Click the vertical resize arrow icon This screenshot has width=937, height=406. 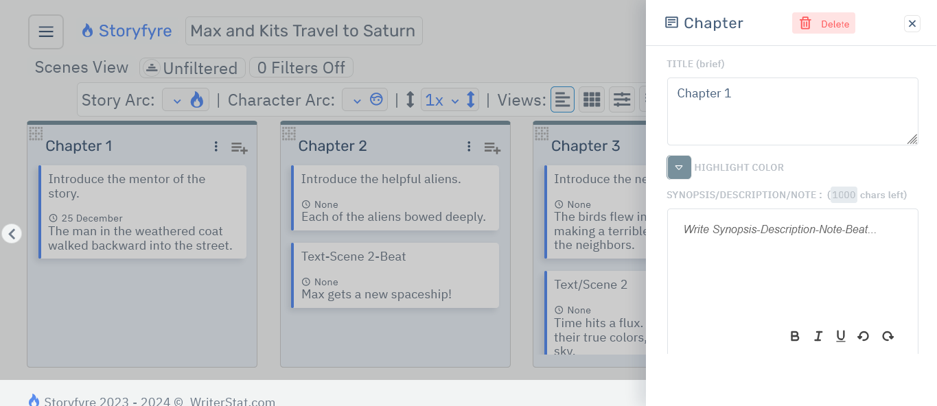[x=410, y=99]
